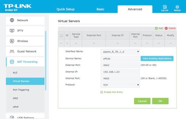Click the green Cancel button
This screenshot has width=186, height=119.
[x=142, y=101]
